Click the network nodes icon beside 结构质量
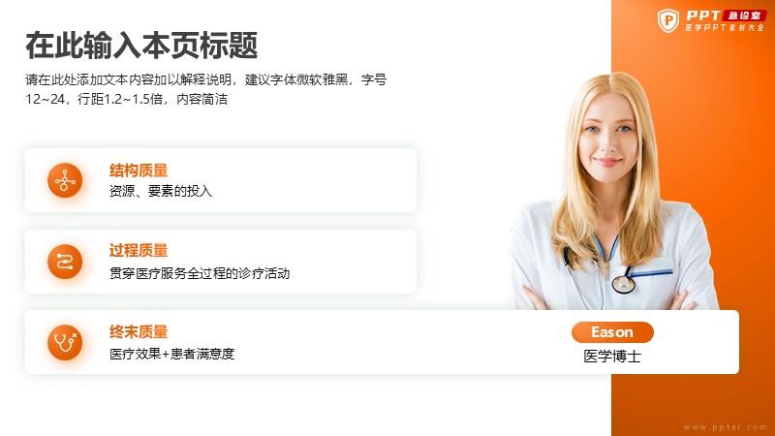The width and height of the screenshot is (775, 436). point(65,180)
